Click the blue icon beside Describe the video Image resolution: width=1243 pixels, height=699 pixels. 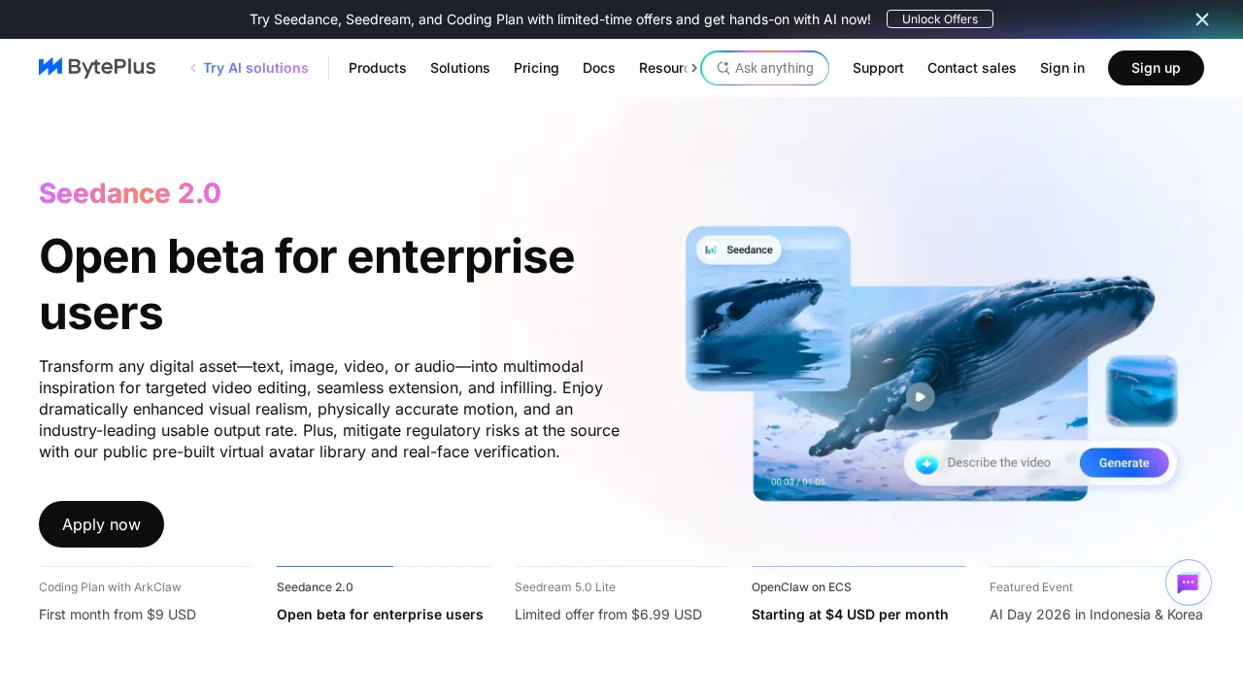927,463
